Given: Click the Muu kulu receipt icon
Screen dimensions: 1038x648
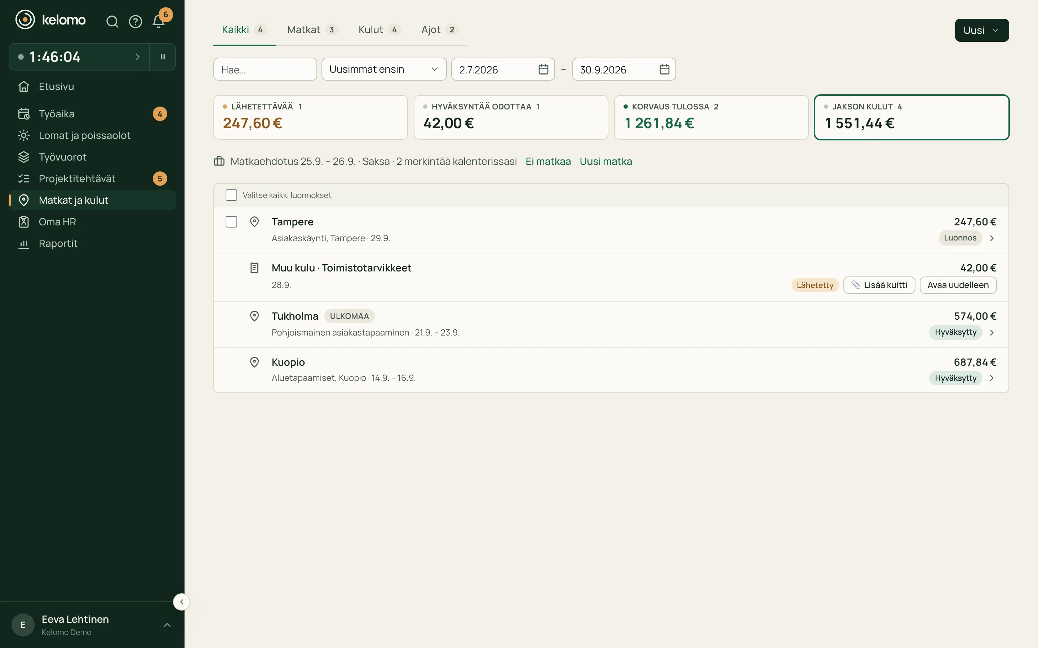Looking at the screenshot, I should coord(254,268).
